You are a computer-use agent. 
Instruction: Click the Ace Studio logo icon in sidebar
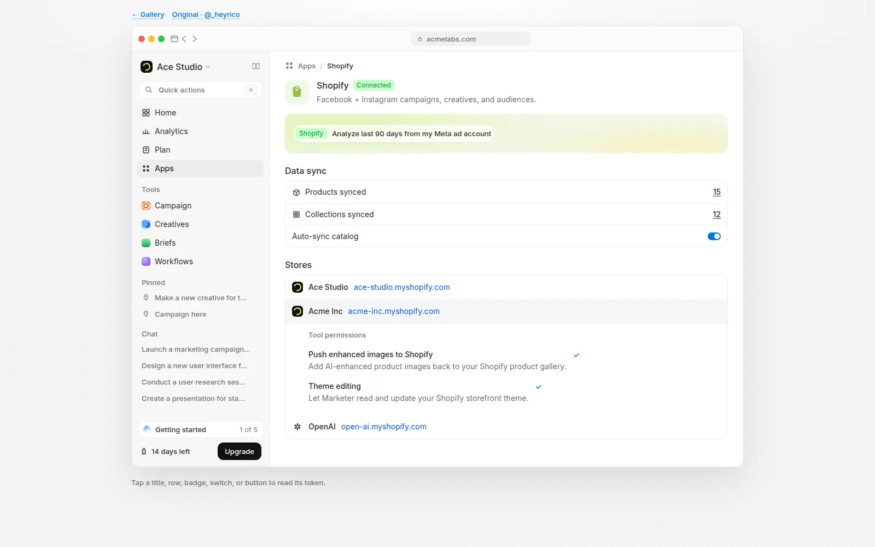coord(147,67)
